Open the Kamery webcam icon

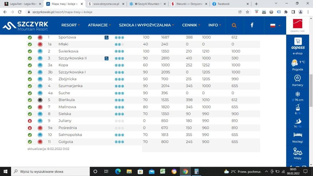pyautogui.click(x=297, y=78)
